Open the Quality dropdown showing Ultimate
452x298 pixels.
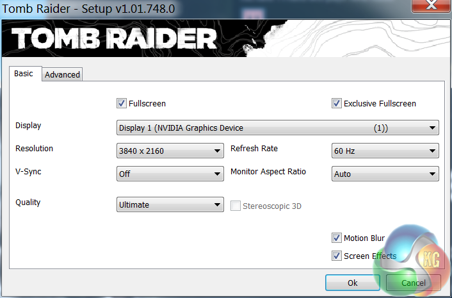(x=170, y=205)
